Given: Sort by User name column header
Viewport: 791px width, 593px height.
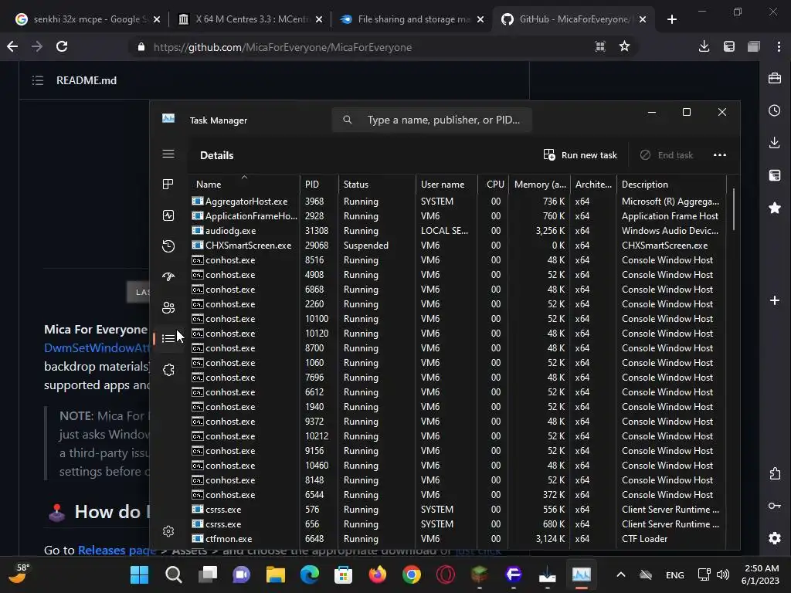Looking at the screenshot, I should (447, 184).
